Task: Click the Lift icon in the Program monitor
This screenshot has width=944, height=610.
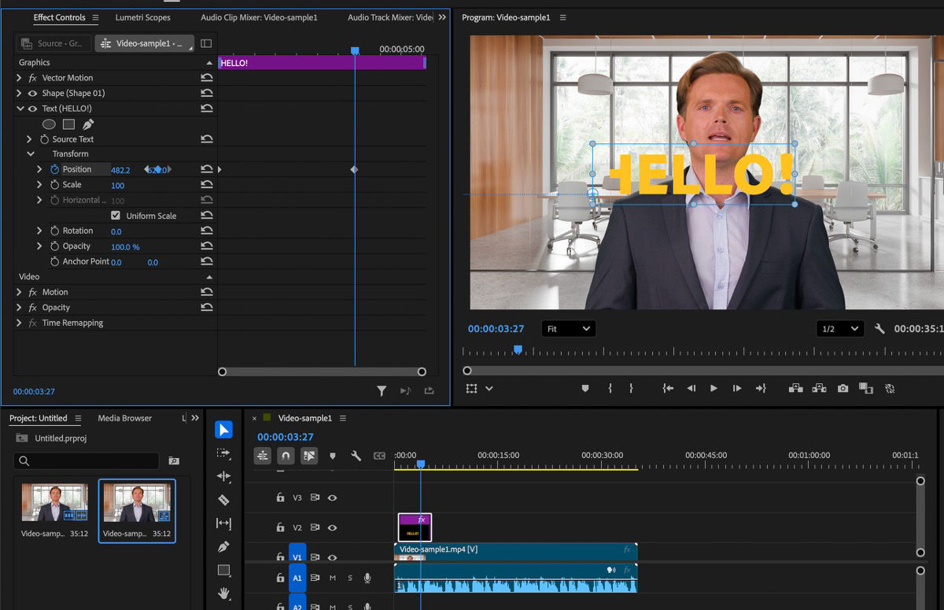Action: click(795, 388)
